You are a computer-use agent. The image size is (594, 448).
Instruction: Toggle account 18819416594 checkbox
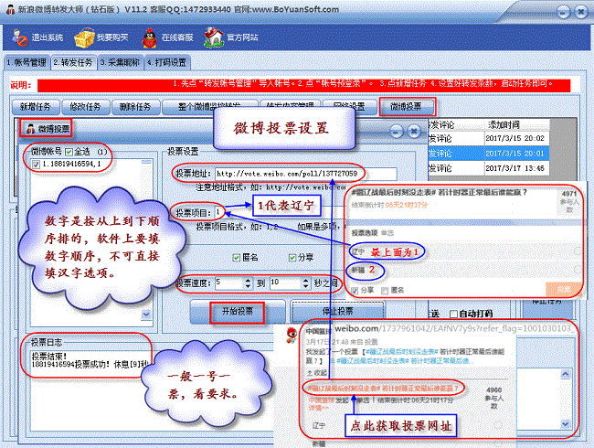(36, 165)
